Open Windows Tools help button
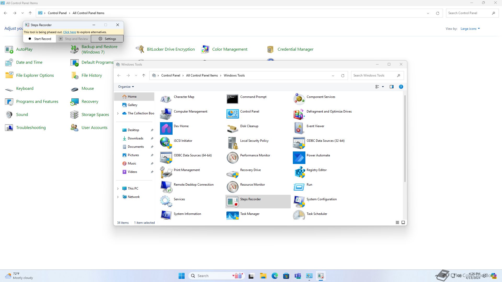Viewport: 502px width, 282px height. click(x=401, y=87)
